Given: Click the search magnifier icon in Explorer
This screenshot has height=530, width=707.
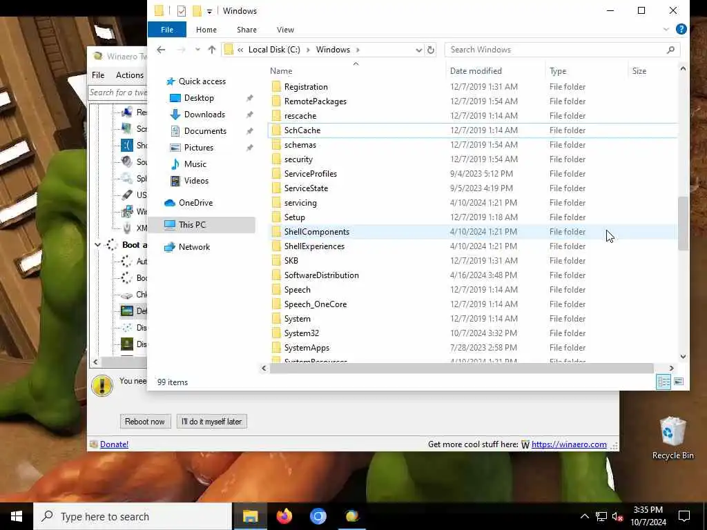Looking at the screenshot, I should pyautogui.click(x=671, y=50).
